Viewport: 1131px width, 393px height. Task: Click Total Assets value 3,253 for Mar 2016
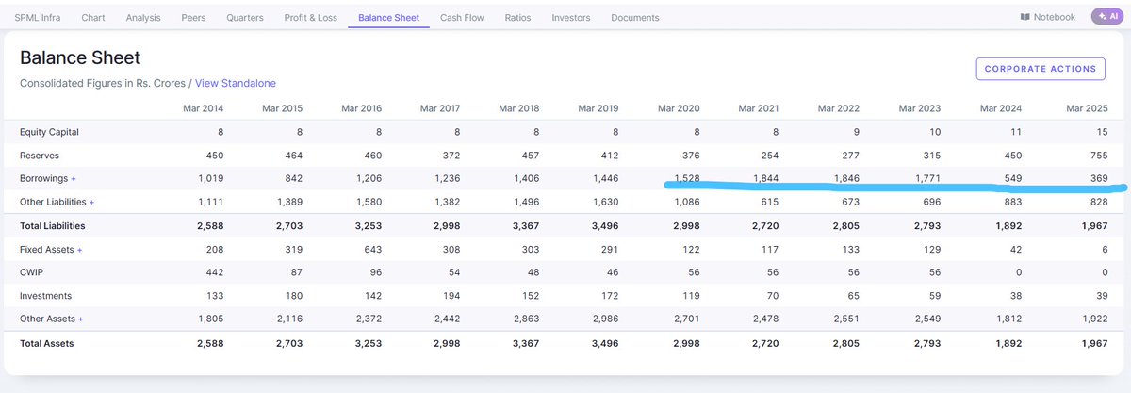click(367, 343)
